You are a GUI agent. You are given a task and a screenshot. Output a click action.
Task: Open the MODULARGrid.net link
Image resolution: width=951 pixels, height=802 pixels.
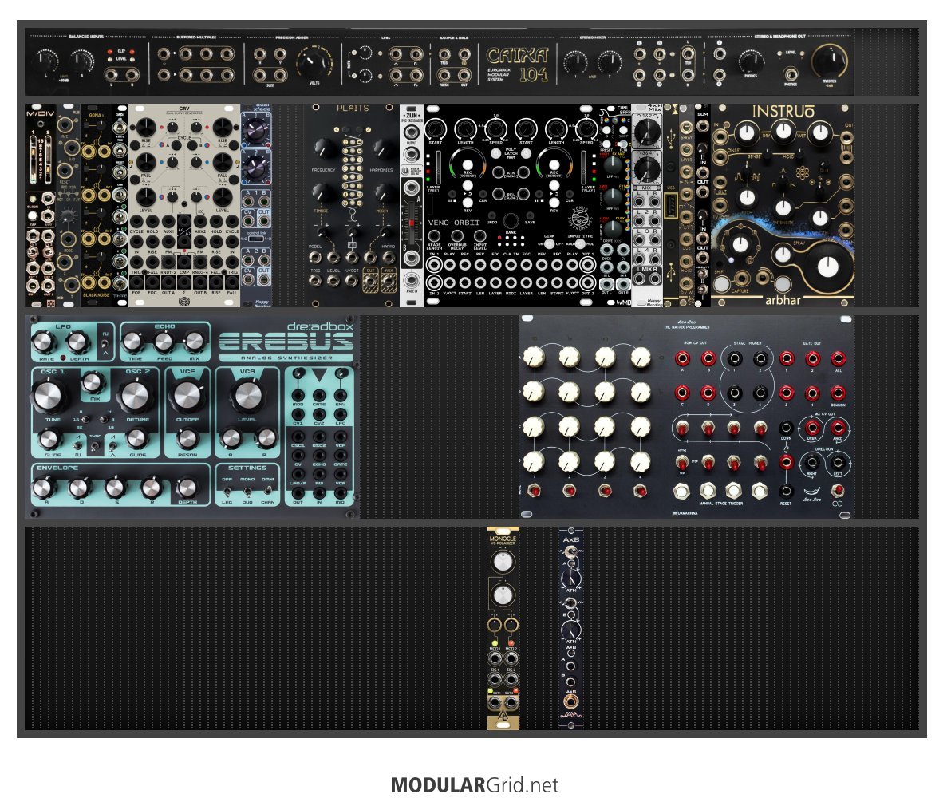pos(475,784)
